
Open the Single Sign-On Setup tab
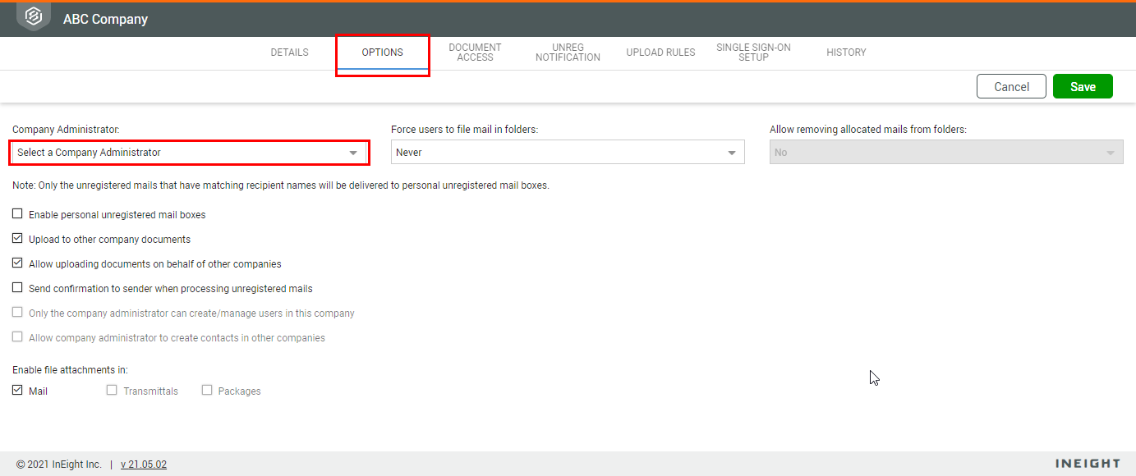pyautogui.click(x=753, y=53)
